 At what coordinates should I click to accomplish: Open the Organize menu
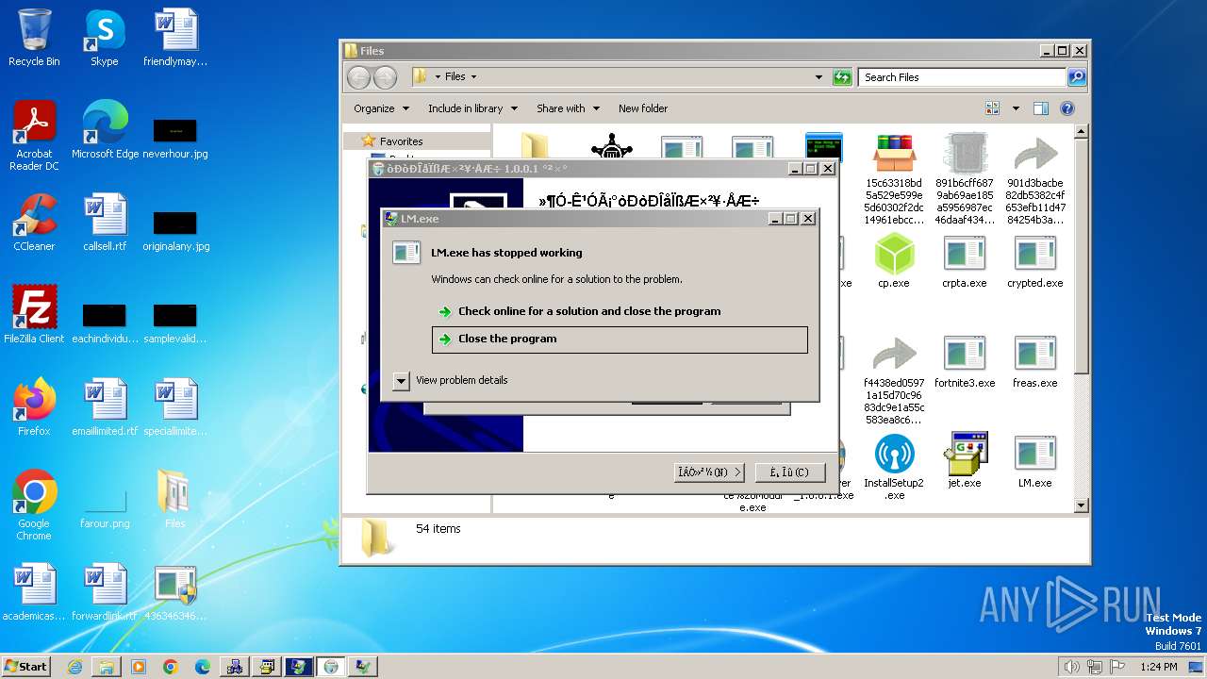point(381,108)
